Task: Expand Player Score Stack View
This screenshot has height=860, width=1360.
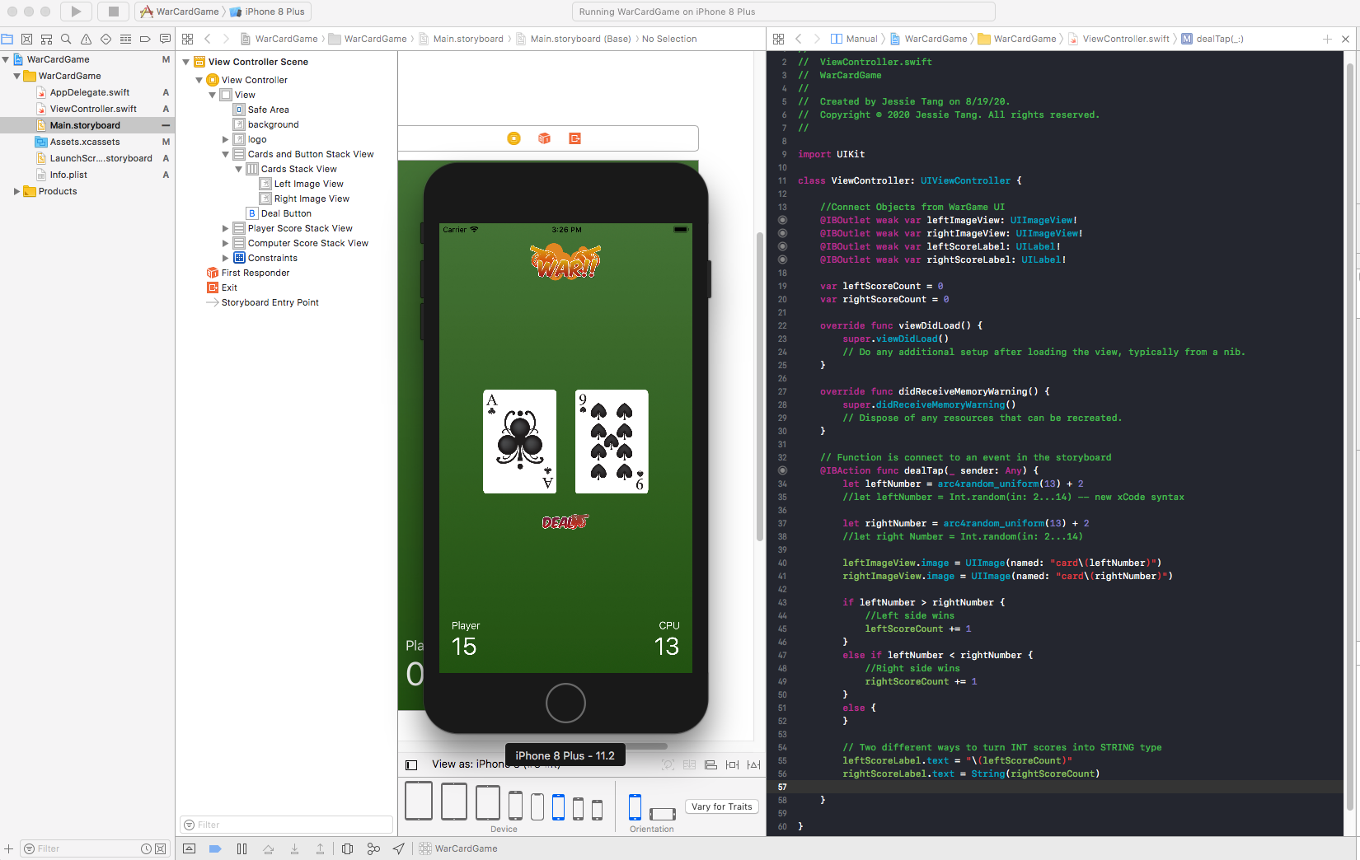Action: pos(225,228)
